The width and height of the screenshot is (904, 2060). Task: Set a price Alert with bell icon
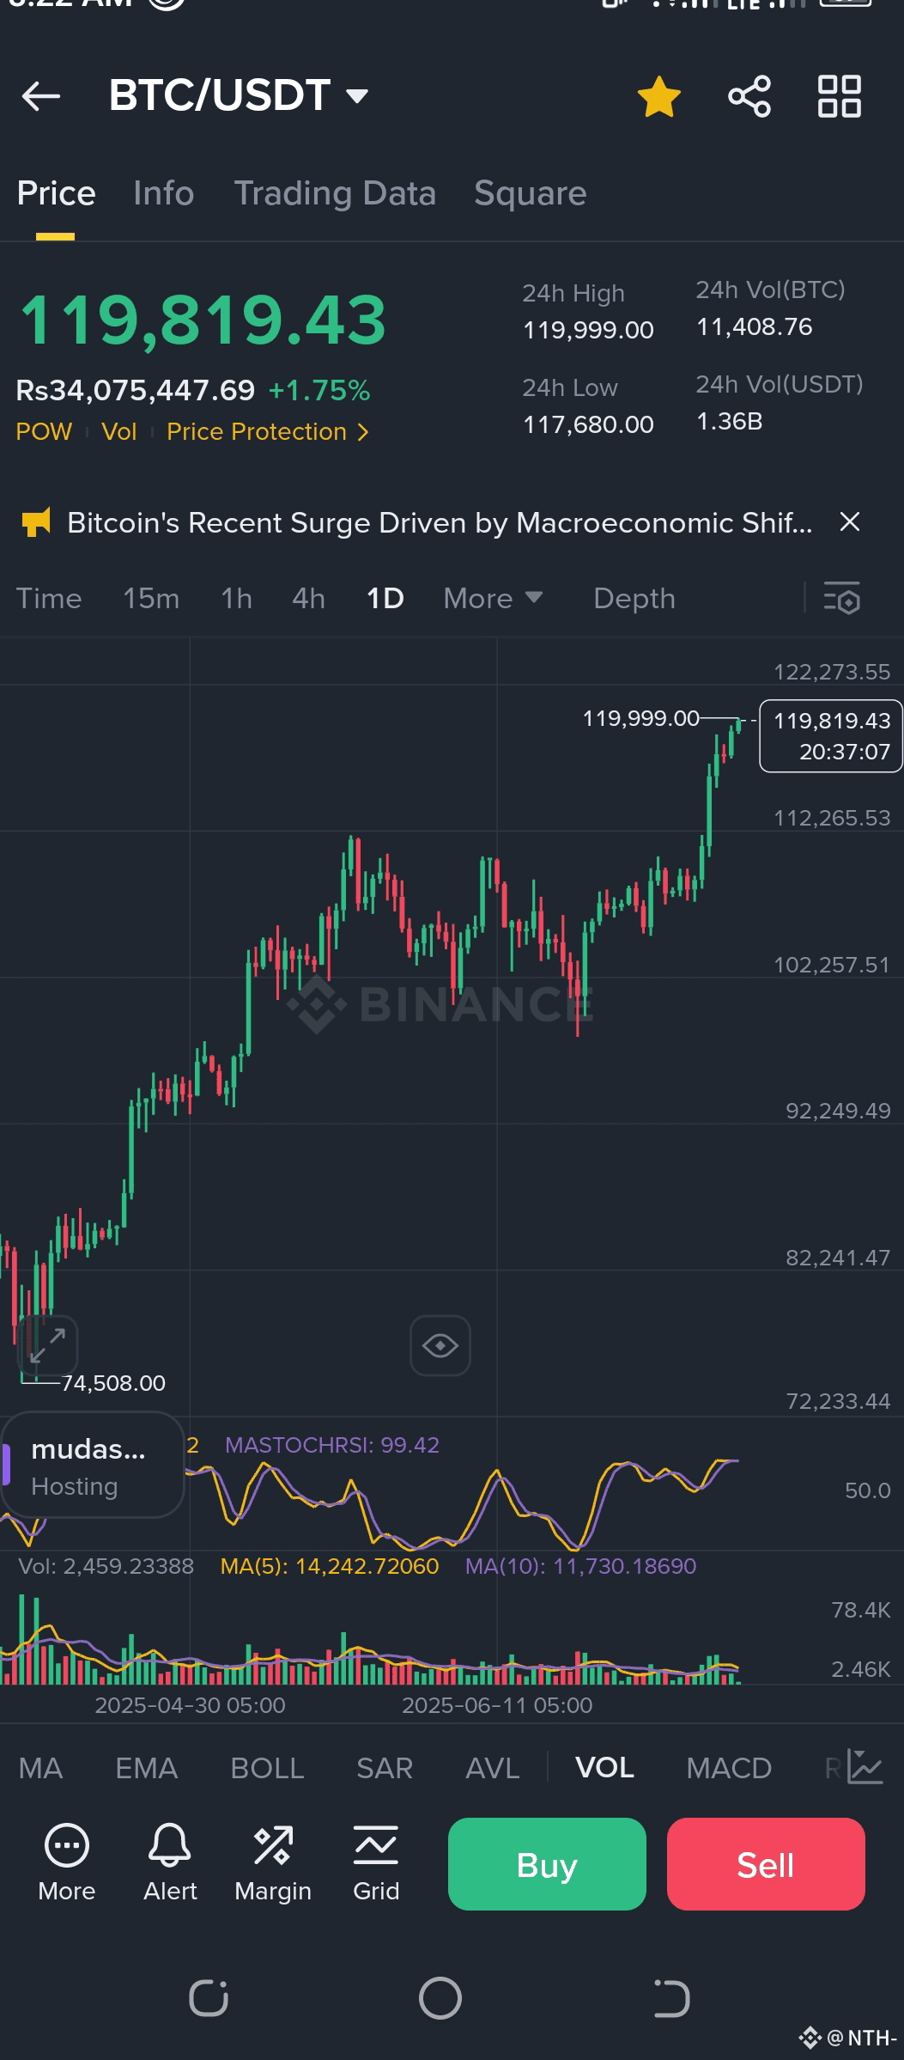click(x=170, y=1862)
